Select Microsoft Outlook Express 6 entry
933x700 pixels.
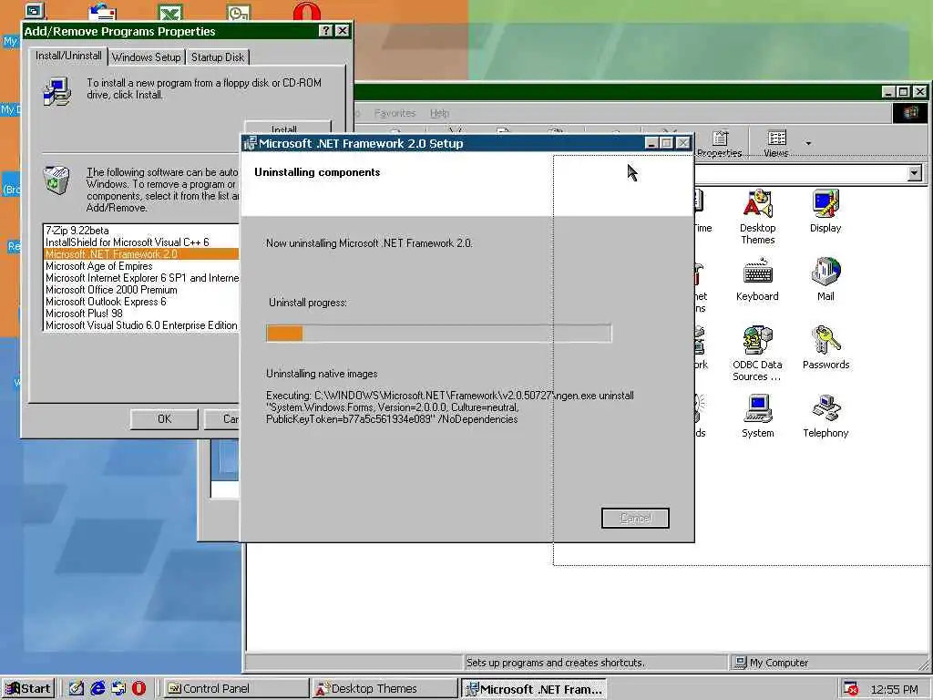coord(141,302)
